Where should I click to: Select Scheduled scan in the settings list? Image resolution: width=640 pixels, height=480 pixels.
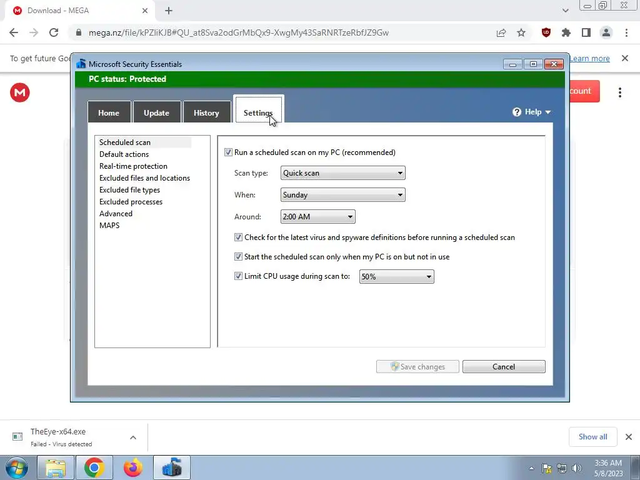[125, 142]
